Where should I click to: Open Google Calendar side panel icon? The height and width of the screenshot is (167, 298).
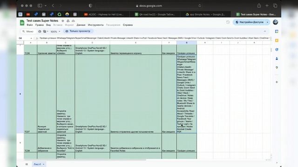coord(277,32)
